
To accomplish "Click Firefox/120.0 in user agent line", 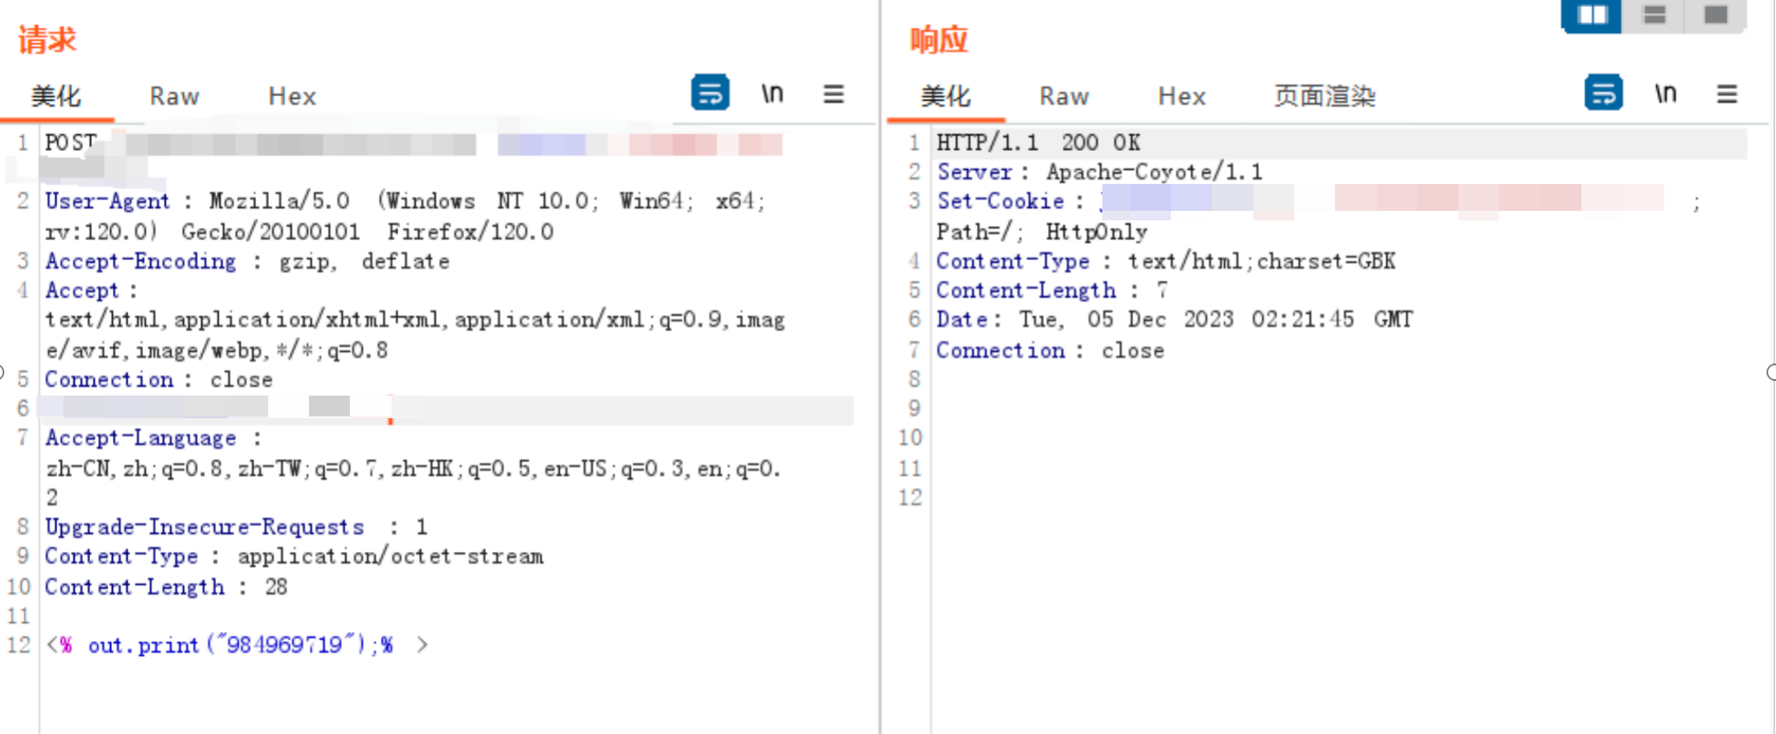I will coord(470,233).
